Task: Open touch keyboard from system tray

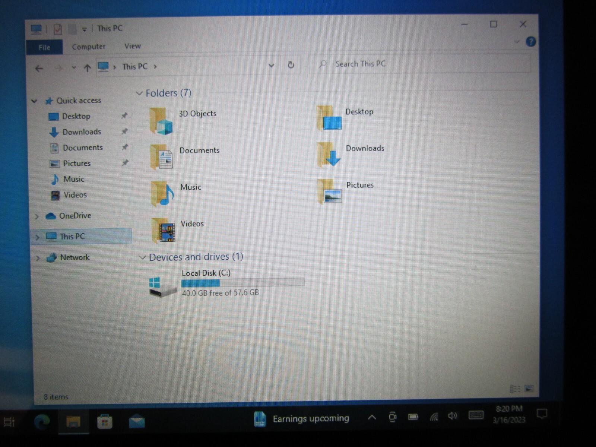Action: pos(476,415)
